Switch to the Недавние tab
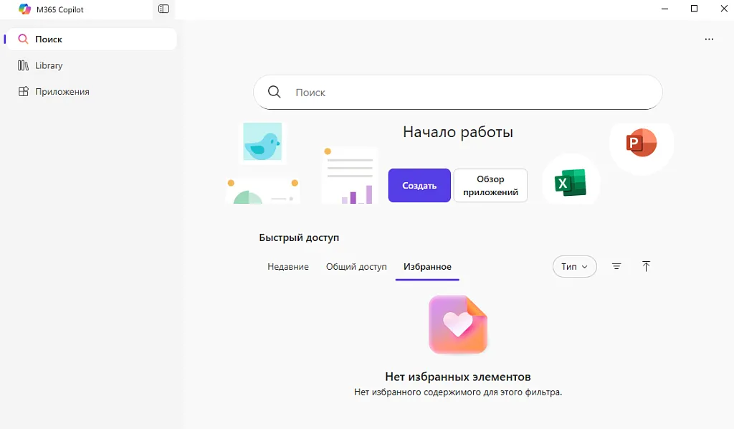Viewport: 734px width, 429px height. pos(287,266)
